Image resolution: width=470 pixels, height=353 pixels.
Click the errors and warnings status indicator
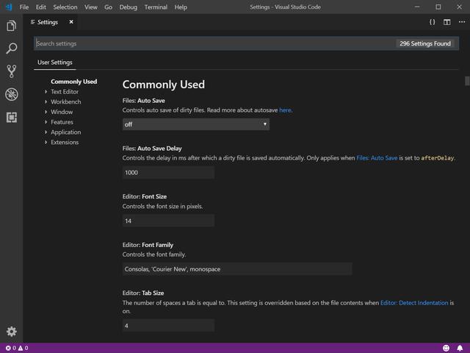pos(17,348)
